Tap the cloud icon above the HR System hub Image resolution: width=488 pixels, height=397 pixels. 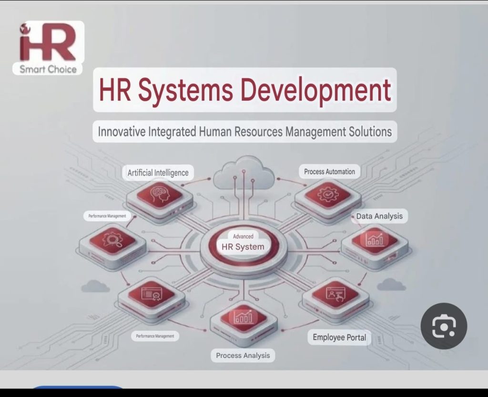(244, 173)
